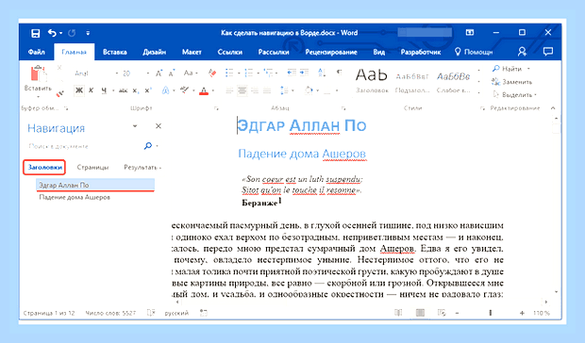Toggle strikethrough abc formatting
585x343 pixels.
pos(123,90)
